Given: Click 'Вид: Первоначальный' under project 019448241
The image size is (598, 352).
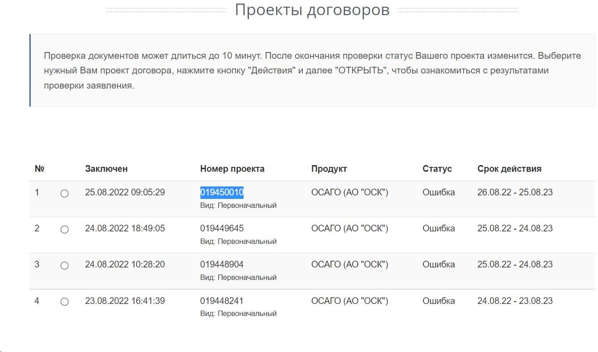Looking at the screenshot, I should (x=239, y=313).
